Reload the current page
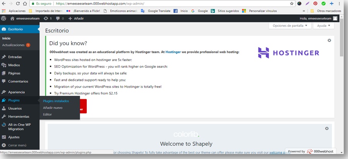 [x=18, y=3]
